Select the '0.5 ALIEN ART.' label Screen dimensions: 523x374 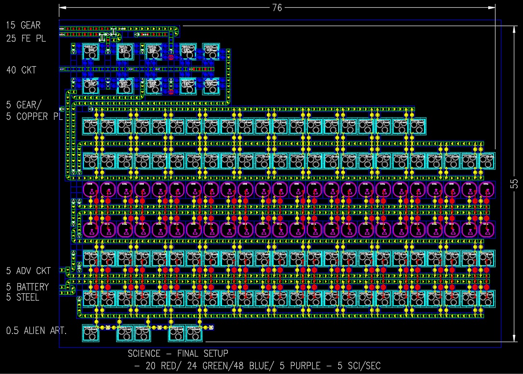(37, 331)
